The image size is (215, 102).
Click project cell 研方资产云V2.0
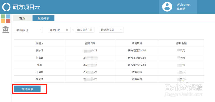pos(137,65)
